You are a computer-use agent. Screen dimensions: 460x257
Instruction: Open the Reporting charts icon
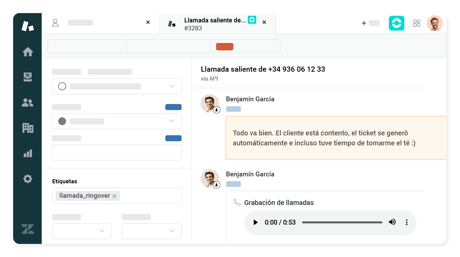coord(28,153)
